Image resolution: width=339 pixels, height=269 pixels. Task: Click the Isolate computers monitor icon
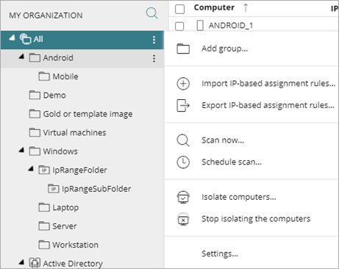(x=183, y=197)
